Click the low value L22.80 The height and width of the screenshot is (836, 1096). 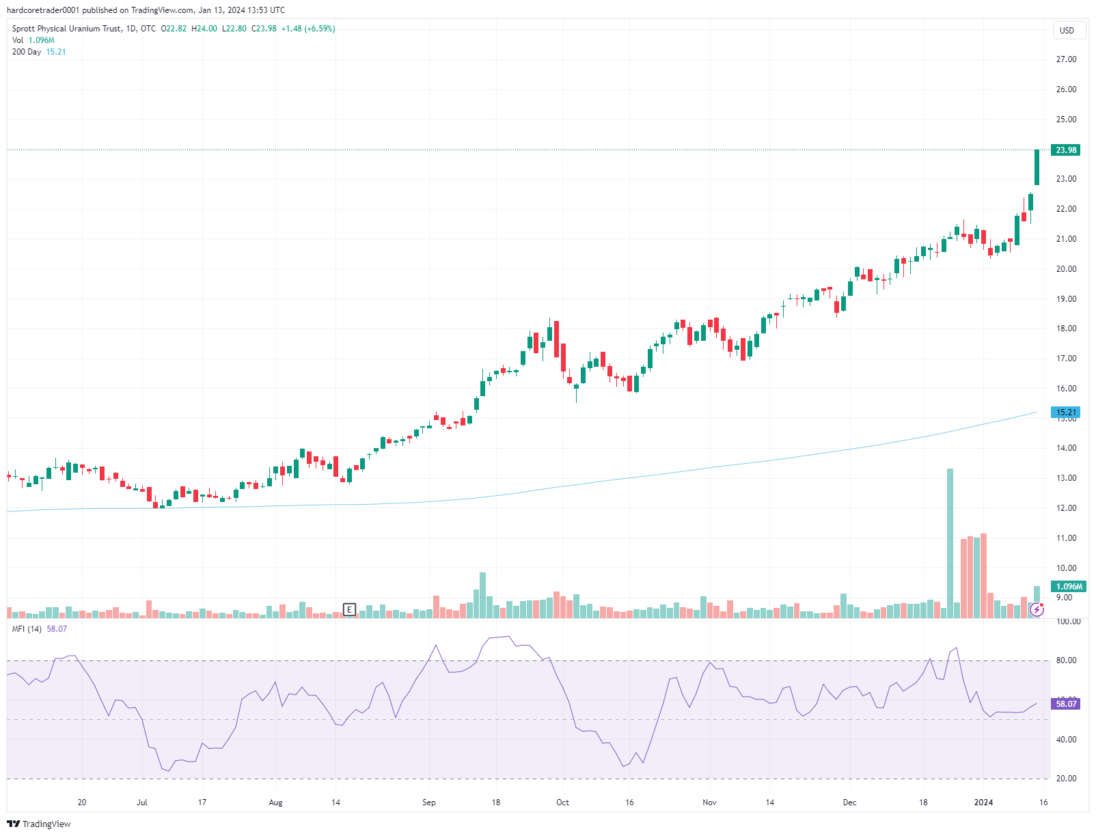234,29
